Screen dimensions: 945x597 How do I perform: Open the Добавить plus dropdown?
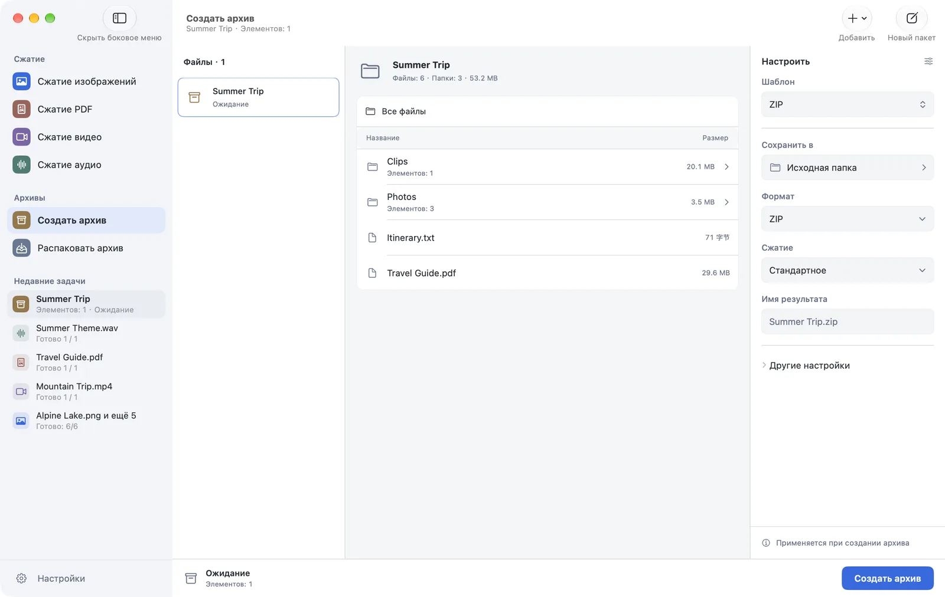click(x=857, y=18)
